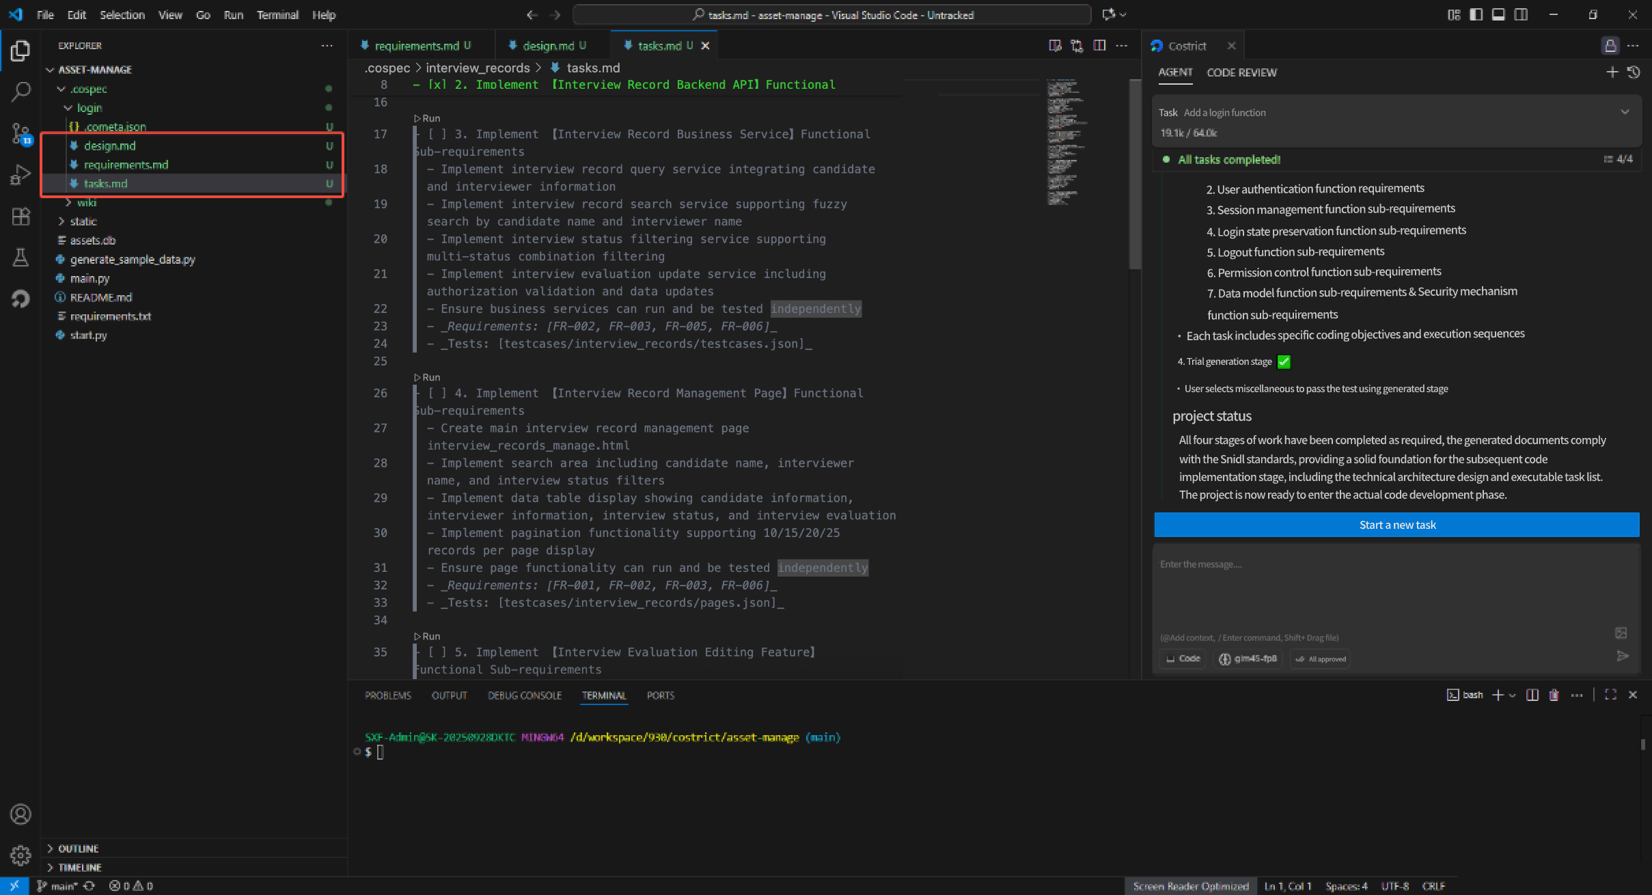Open the Terminal menu
The height and width of the screenshot is (895, 1652).
(x=277, y=14)
